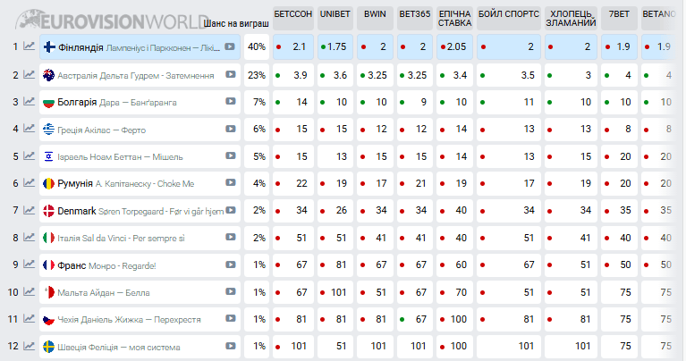Click the France flag icon
Image resolution: width=686 pixels, height=361 pixels.
coord(48,264)
